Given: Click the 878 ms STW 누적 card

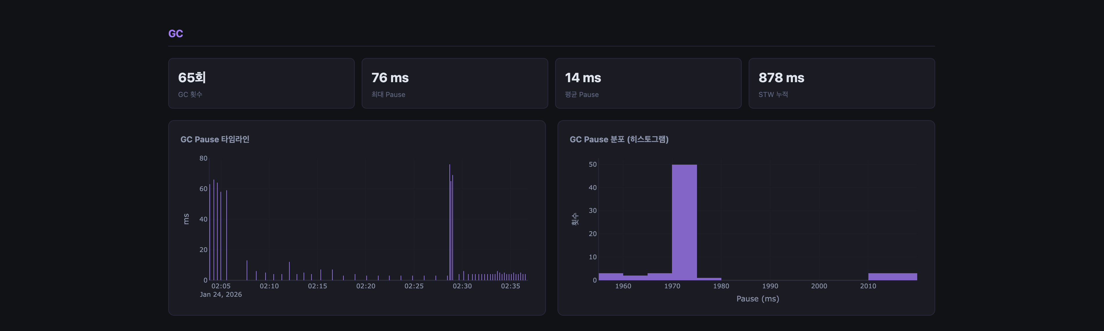Looking at the screenshot, I should coord(841,83).
